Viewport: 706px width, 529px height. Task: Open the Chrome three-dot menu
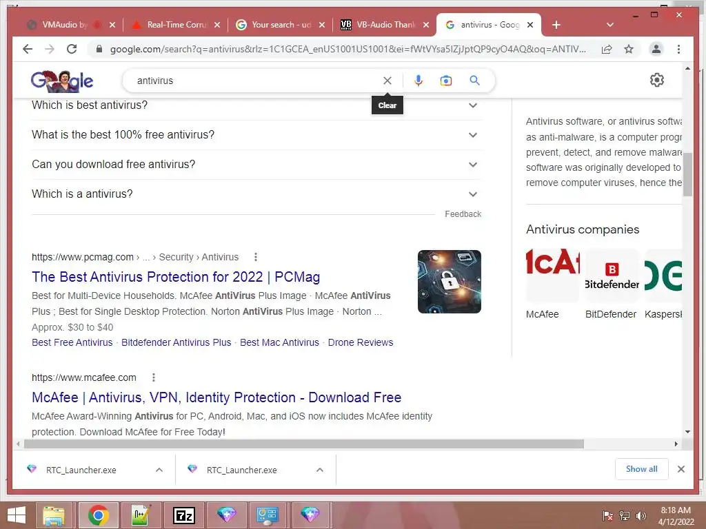(x=678, y=49)
